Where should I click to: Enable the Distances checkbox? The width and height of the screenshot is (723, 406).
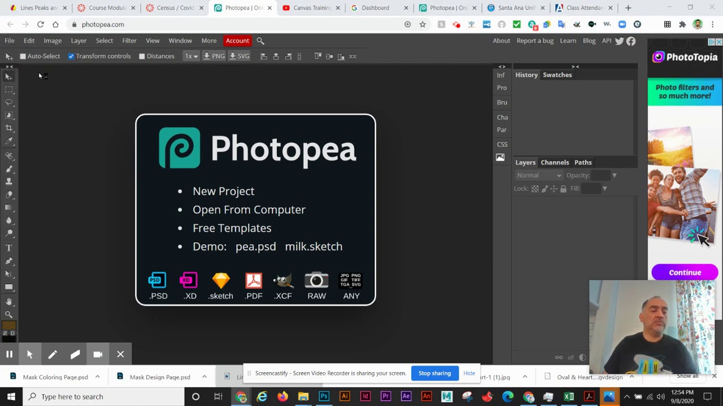142,56
